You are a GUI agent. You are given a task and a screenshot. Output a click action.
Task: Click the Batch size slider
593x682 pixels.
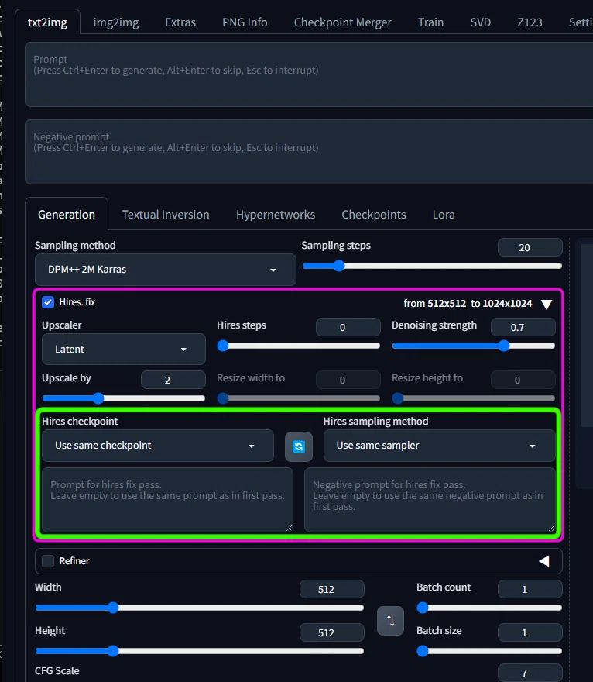[489, 651]
